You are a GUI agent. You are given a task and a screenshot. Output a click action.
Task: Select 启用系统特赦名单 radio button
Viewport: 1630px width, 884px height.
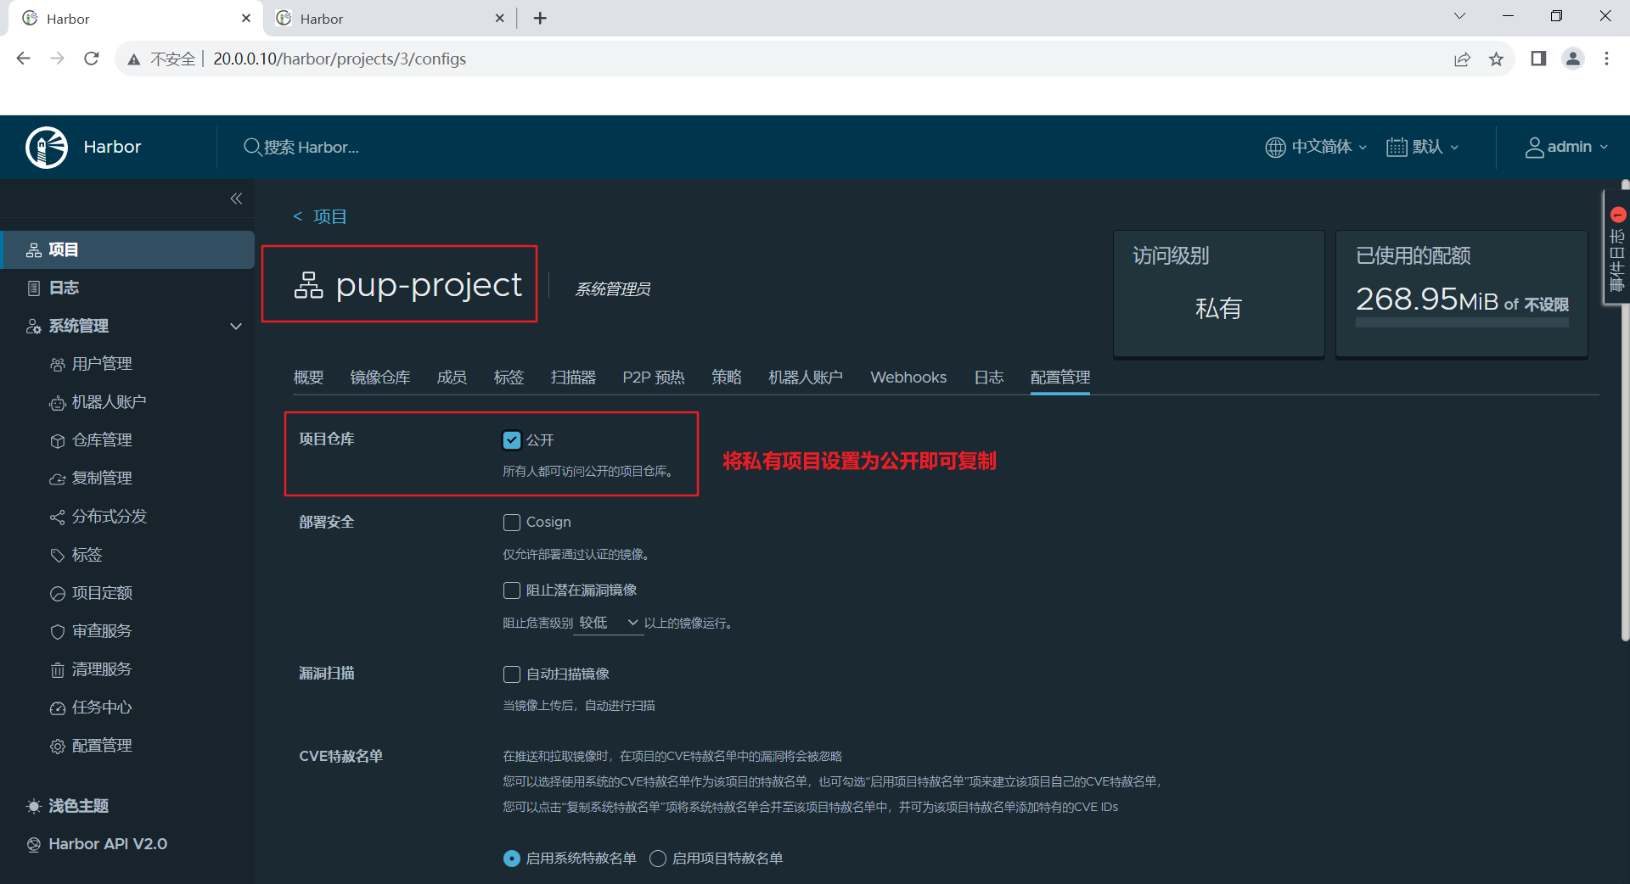[512, 858]
